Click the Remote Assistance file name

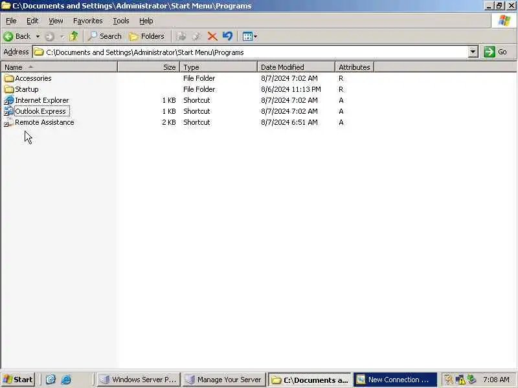click(45, 122)
